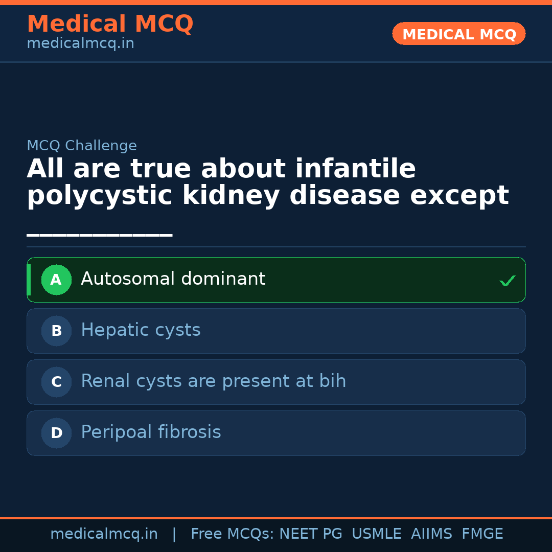The height and width of the screenshot is (552, 552).
Task: Open the footer medicalmcq.in link
Action: [104, 534]
